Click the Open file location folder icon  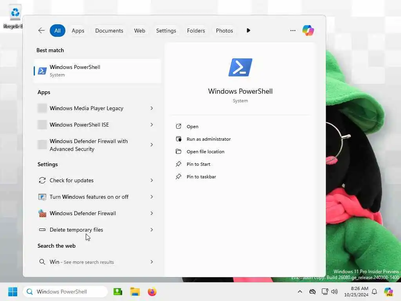tap(179, 152)
